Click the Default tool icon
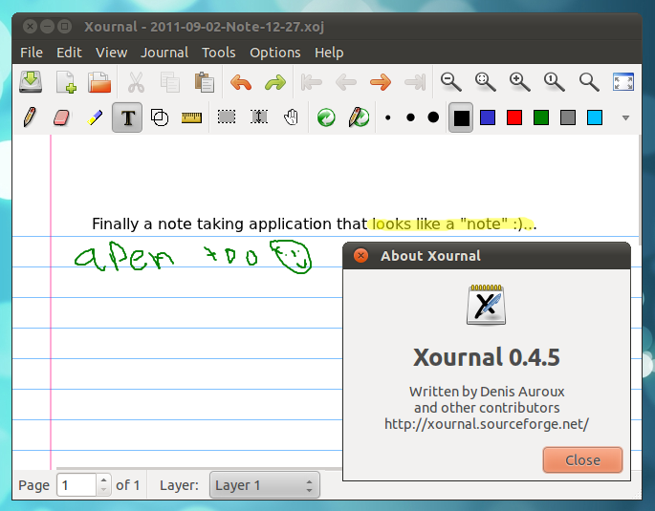Image resolution: width=655 pixels, height=511 pixels. tap(326, 117)
